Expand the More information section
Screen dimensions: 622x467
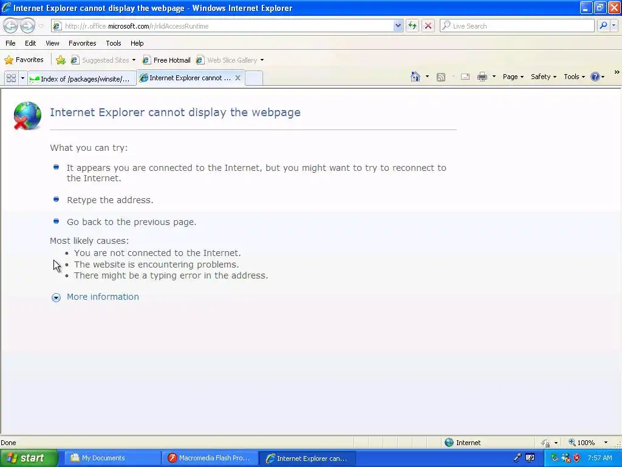click(x=56, y=297)
